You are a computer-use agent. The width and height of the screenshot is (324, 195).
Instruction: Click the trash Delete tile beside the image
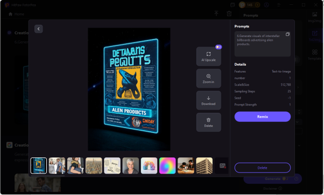tap(208, 122)
